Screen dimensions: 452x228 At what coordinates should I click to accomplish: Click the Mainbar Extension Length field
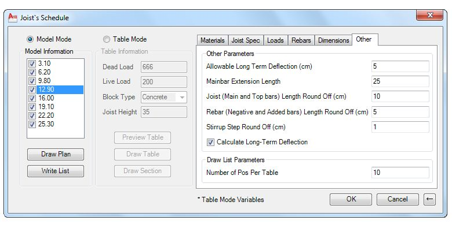pos(400,81)
